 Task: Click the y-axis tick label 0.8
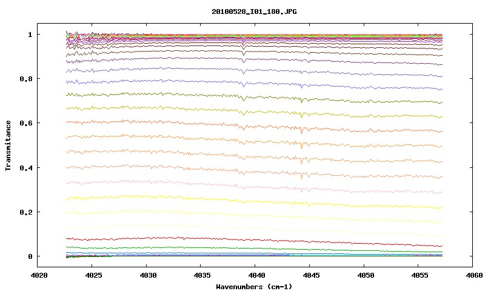click(x=26, y=79)
